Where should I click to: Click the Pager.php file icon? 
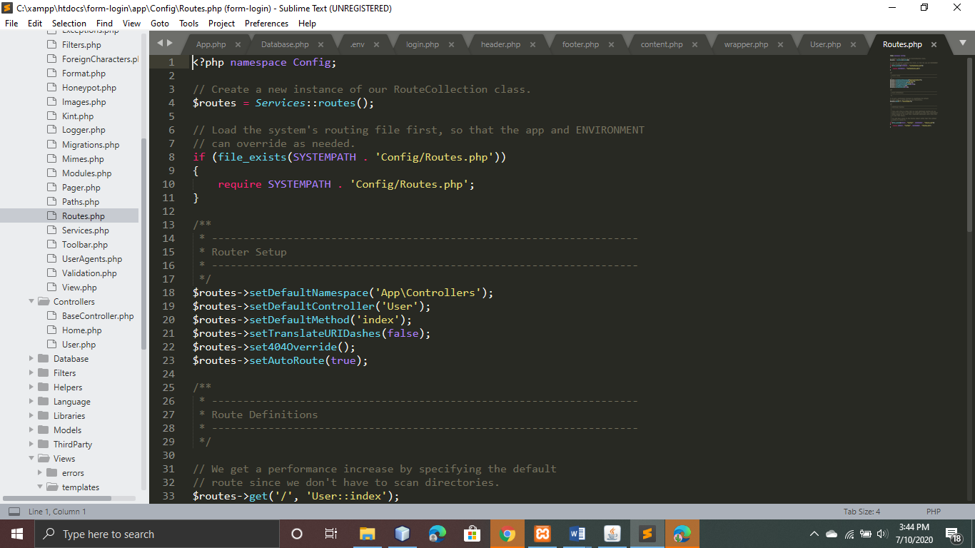(x=51, y=187)
